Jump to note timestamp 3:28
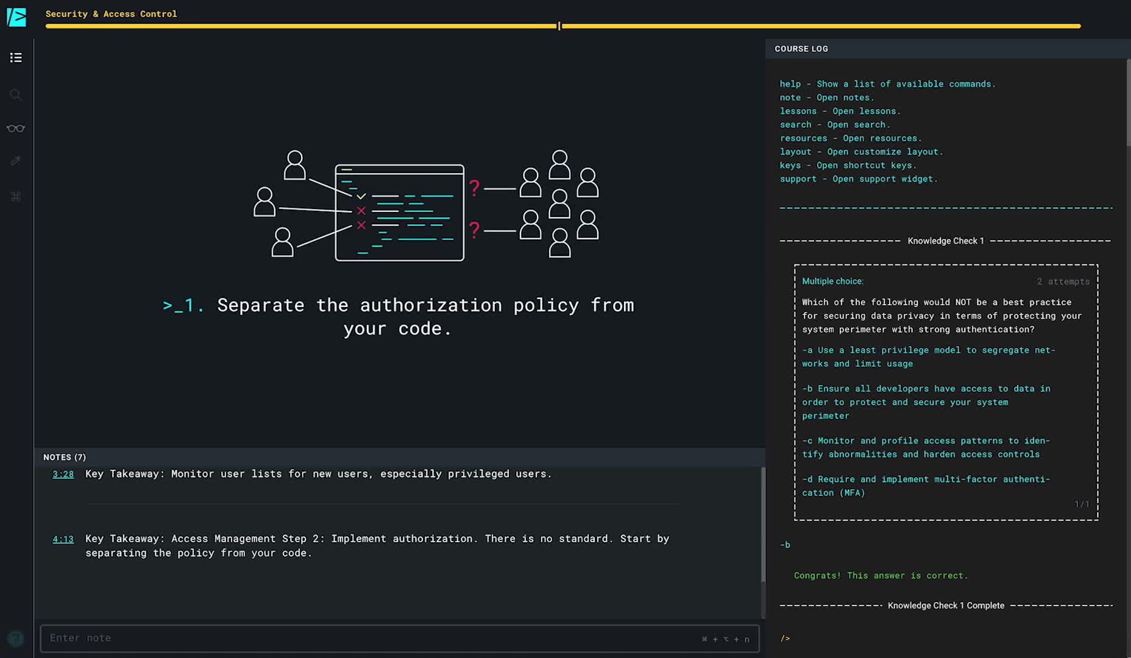Screen dimensions: 1131x658 [x=63, y=474]
